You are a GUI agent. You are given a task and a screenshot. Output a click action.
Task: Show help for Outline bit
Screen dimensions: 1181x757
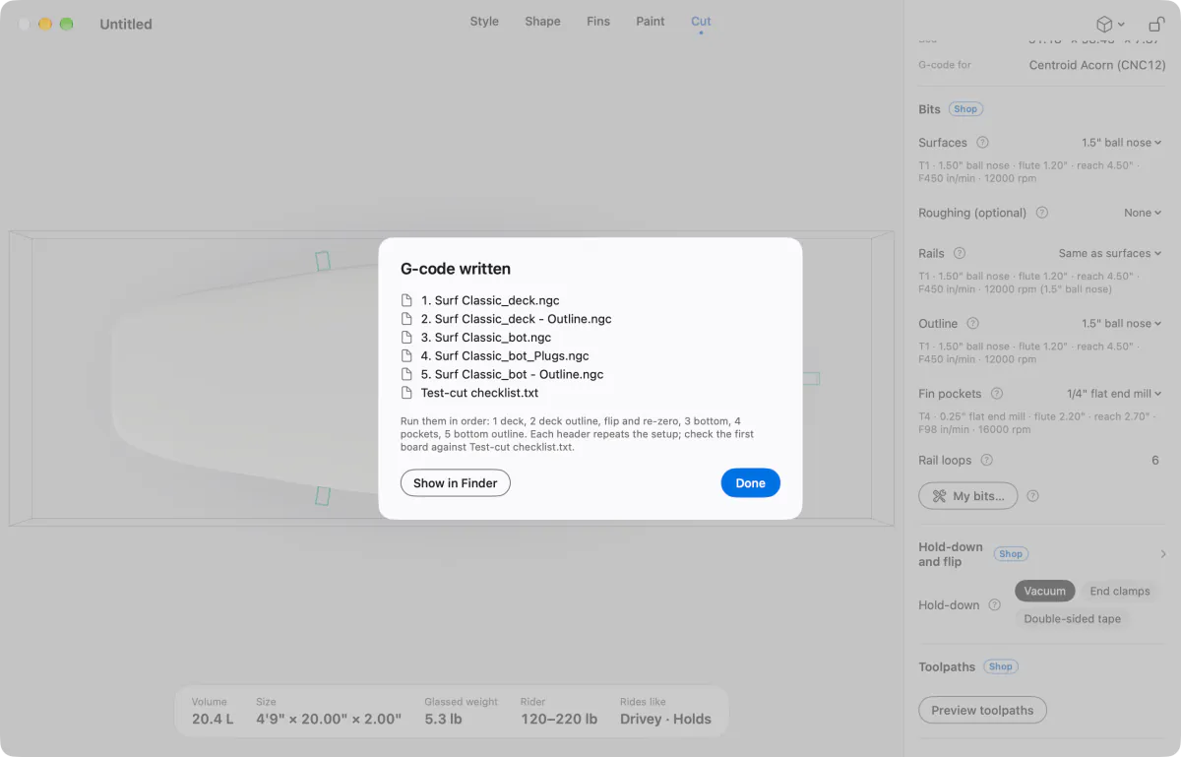pos(972,324)
